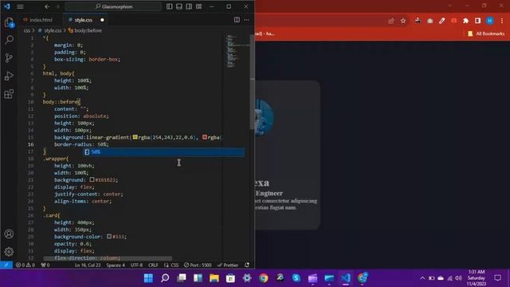Toggle the secondary side bar layout icon

(189, 6)
